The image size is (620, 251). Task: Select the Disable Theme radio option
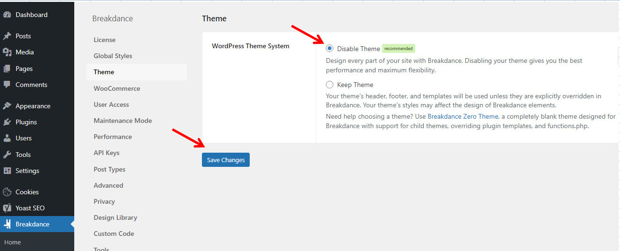[x=330, y=49]
